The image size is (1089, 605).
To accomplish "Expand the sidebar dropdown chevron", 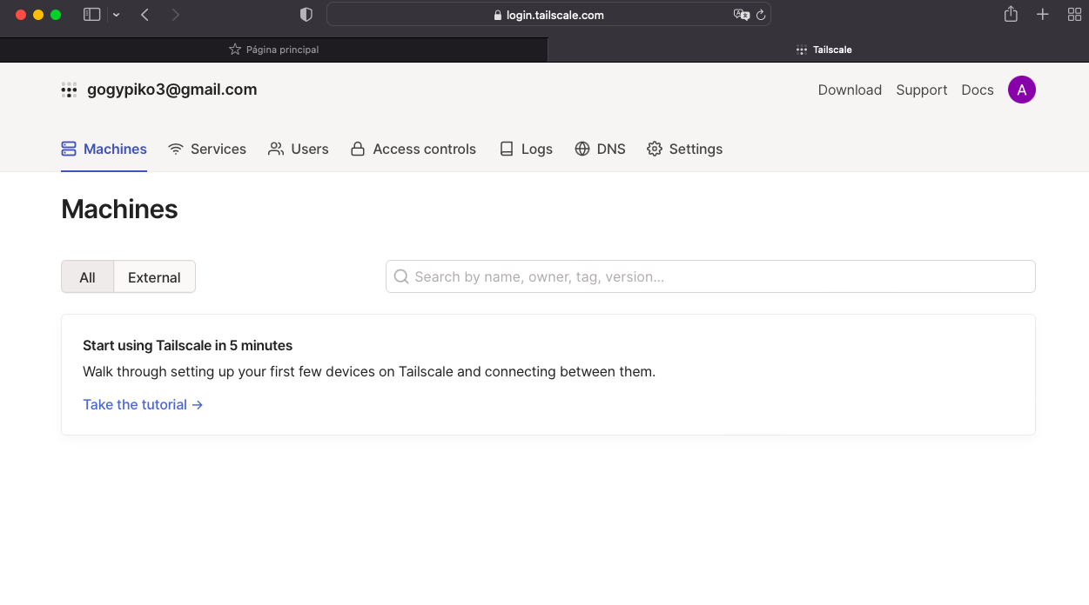I will [x=117, y=15].
